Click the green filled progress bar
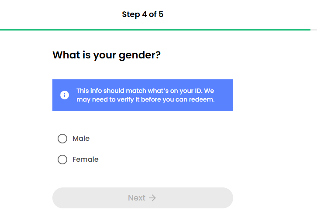 [x=153, y=30]
